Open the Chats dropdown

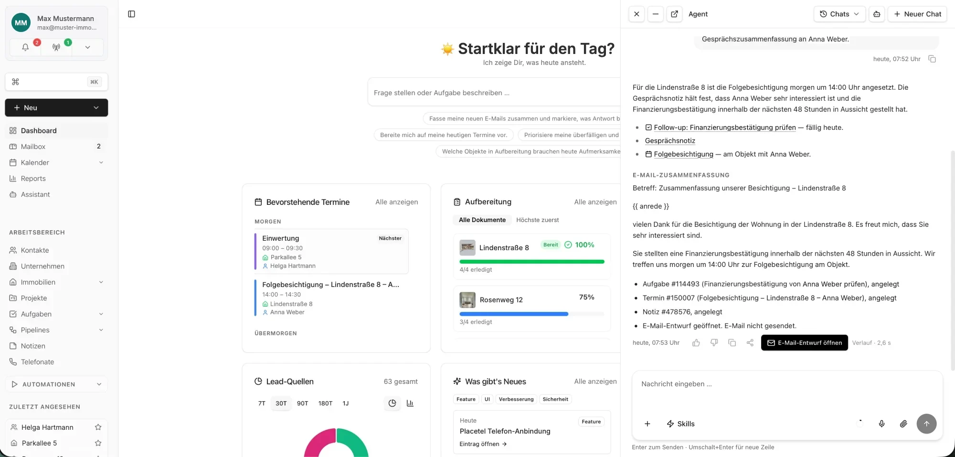coord(839,14)
